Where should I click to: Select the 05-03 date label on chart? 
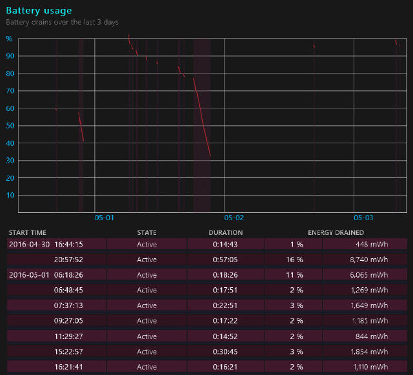(363, 218)
